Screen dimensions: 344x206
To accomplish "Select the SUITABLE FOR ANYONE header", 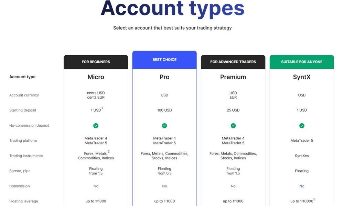I will click(x=302, y=62).
